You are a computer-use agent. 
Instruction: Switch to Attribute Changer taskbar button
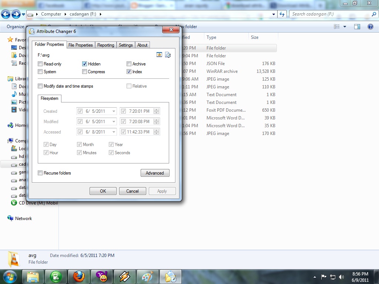pyautogui.click(x=170, y=277)
